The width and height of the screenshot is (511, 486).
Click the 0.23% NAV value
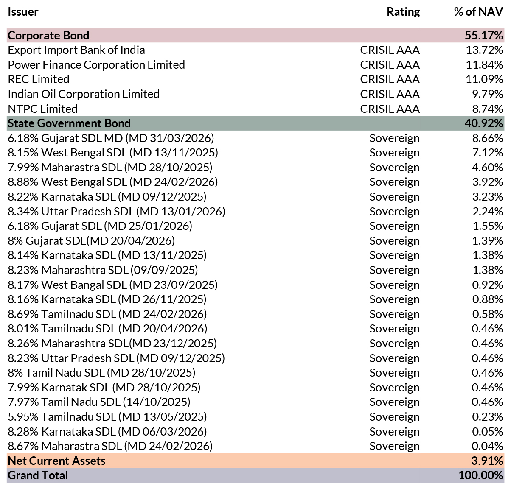(487, 416)
